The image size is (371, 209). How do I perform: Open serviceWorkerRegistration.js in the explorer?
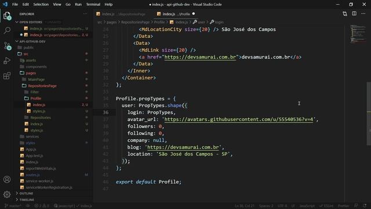[49, 188]
